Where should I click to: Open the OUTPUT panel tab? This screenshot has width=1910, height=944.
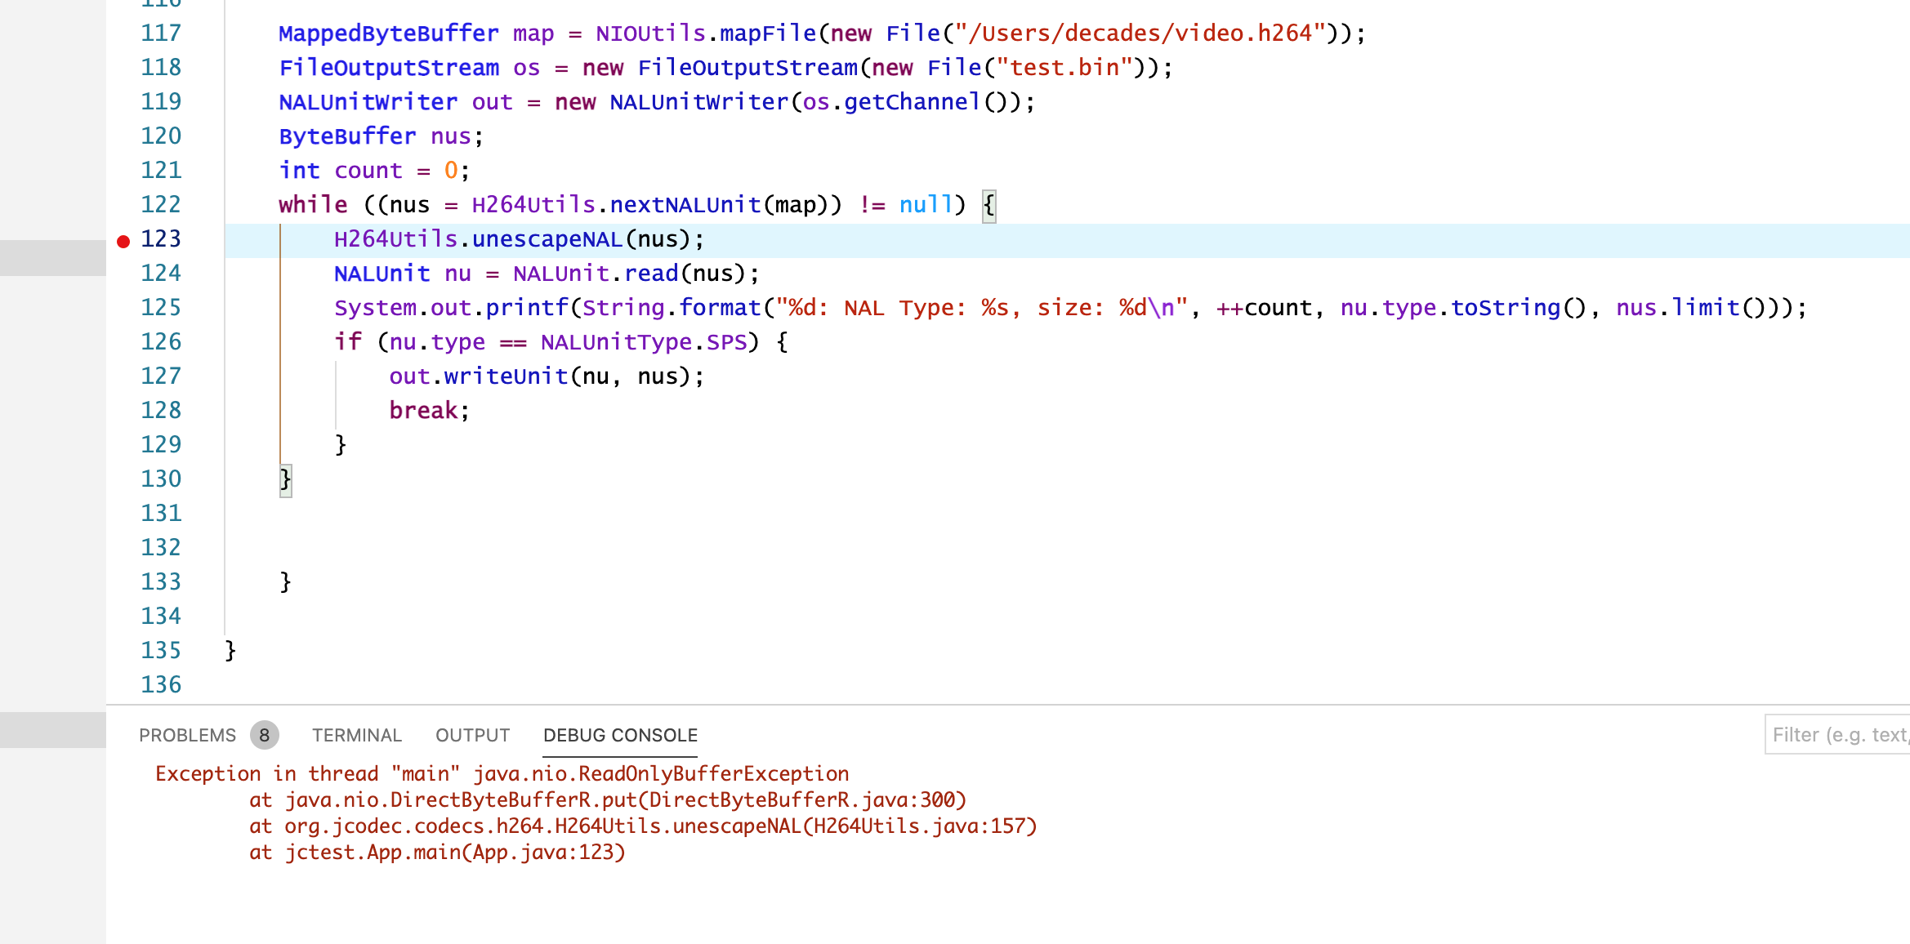[x=472, y=735]
